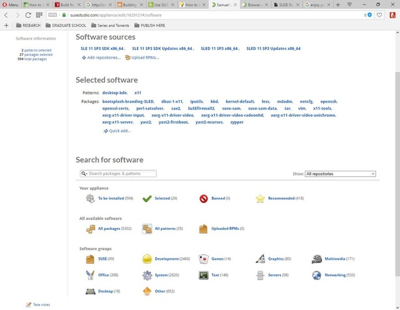Reload the page in browser toolbar
This screenshot has height=310, width=400.
(29, 14)
